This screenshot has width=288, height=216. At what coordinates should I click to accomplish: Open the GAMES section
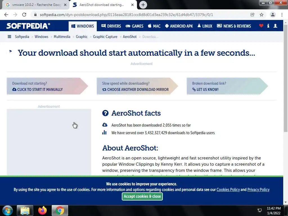(x=134, y=26)
